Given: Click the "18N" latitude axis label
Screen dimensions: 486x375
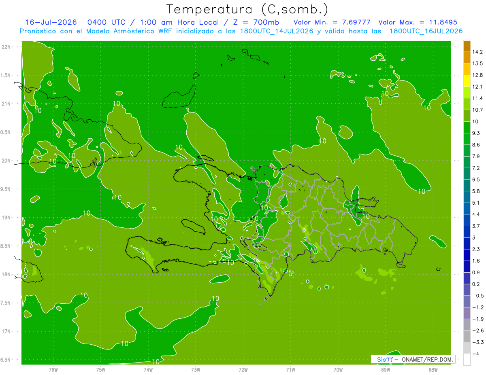Looking at the screenshot, I should click(6, 274).
